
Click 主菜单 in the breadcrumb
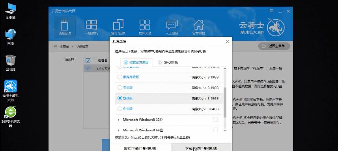tap(64, 46)
